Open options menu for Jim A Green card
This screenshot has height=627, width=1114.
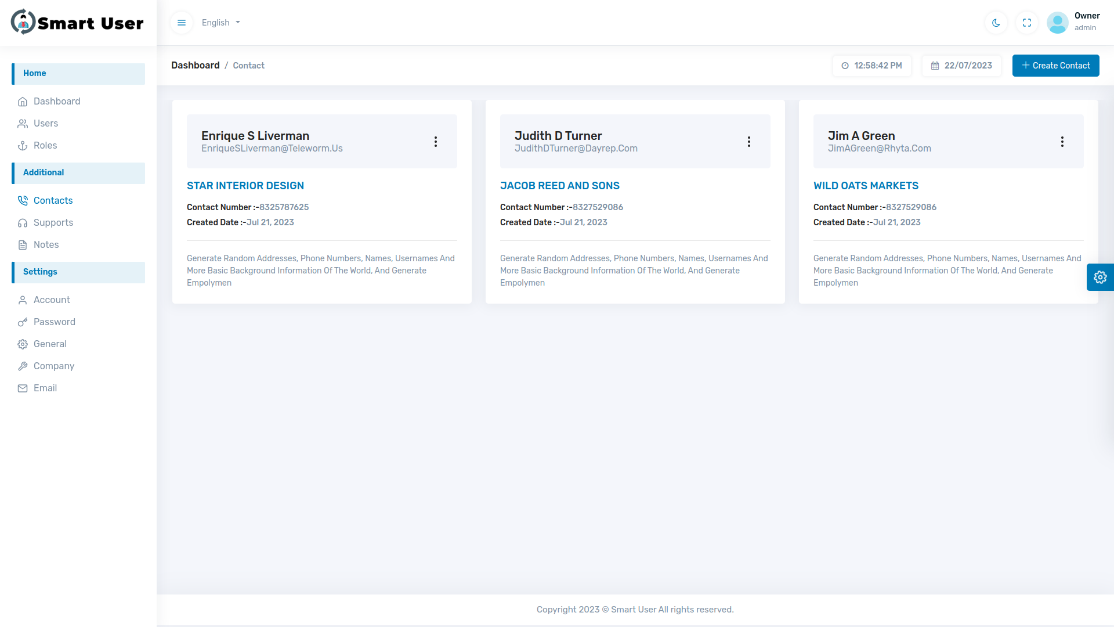(1062, 141)
